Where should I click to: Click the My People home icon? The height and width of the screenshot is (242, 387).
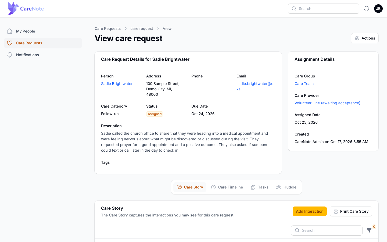[x=10, y=31]
